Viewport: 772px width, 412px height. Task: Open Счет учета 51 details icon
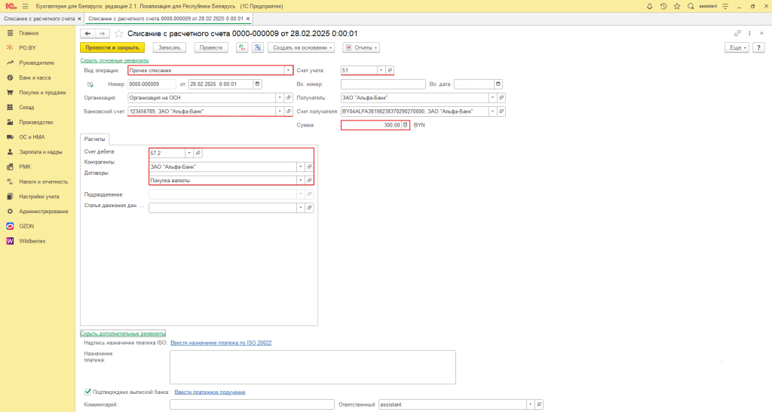point(390,70)
